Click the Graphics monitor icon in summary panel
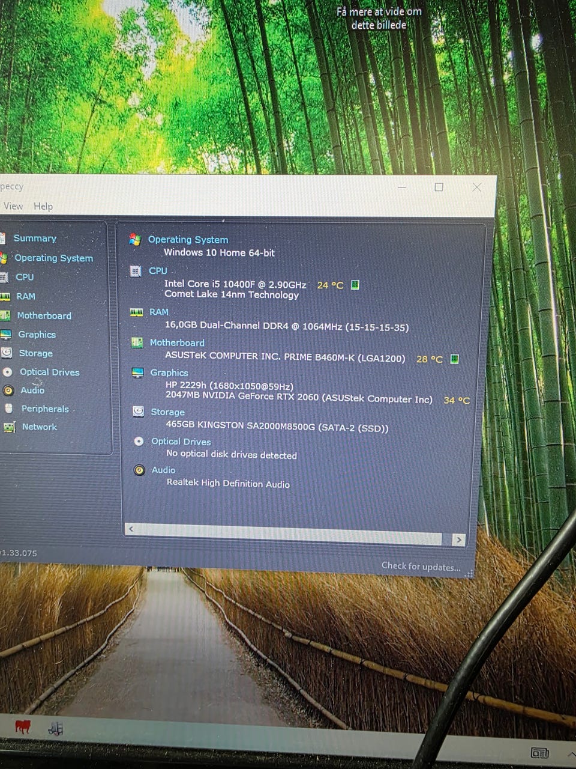The height and width of the screenshot is (769, 576). click(x=138, y=372)
